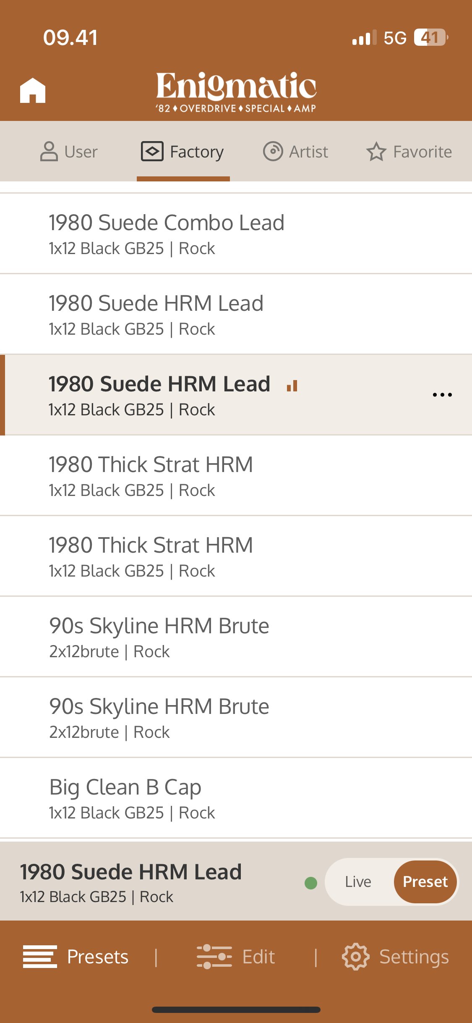Image resolution: width=472 pixels, height=1023 pixels.
Task: Switch to the Favorite tab
Action: [x=409, y=152]
